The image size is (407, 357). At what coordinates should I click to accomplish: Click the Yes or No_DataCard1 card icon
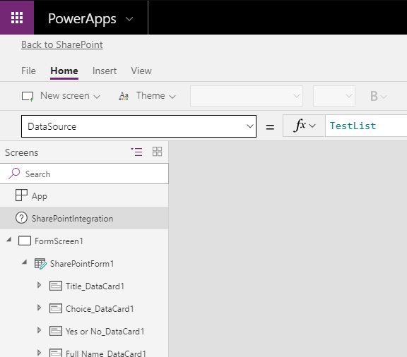point(56,331)
